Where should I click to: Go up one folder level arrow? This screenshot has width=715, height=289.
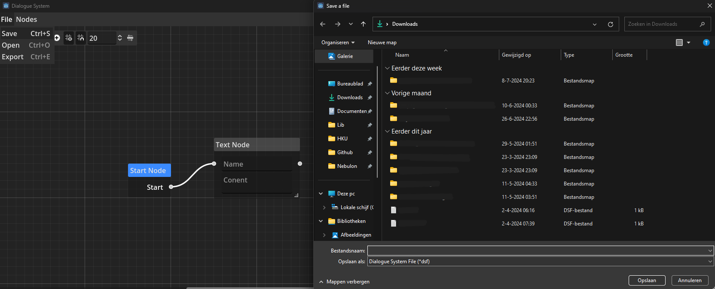[363, 24]
